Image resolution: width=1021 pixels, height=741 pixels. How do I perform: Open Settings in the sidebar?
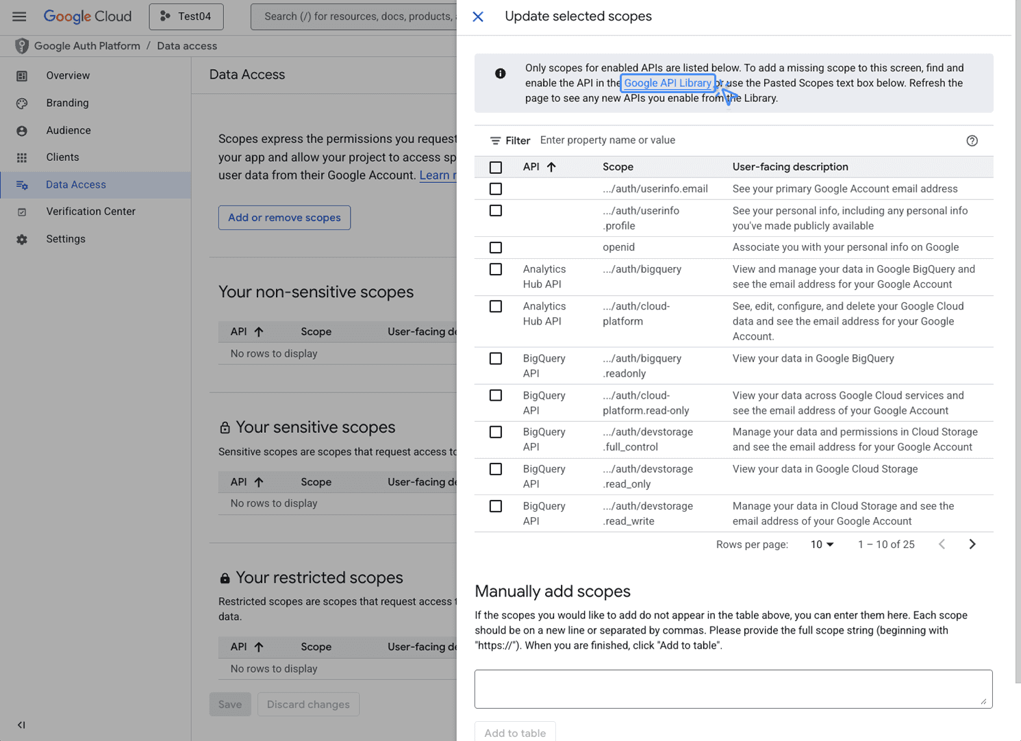(x=66, y=239)
